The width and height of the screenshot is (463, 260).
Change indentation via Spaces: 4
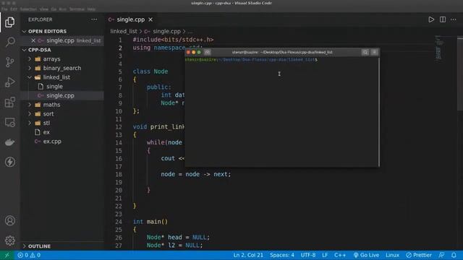(282, 255)
